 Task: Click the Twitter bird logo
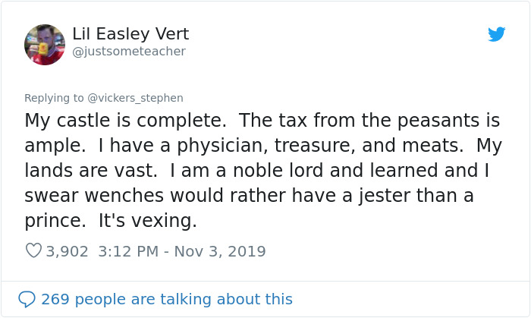[x=496, y=35]
